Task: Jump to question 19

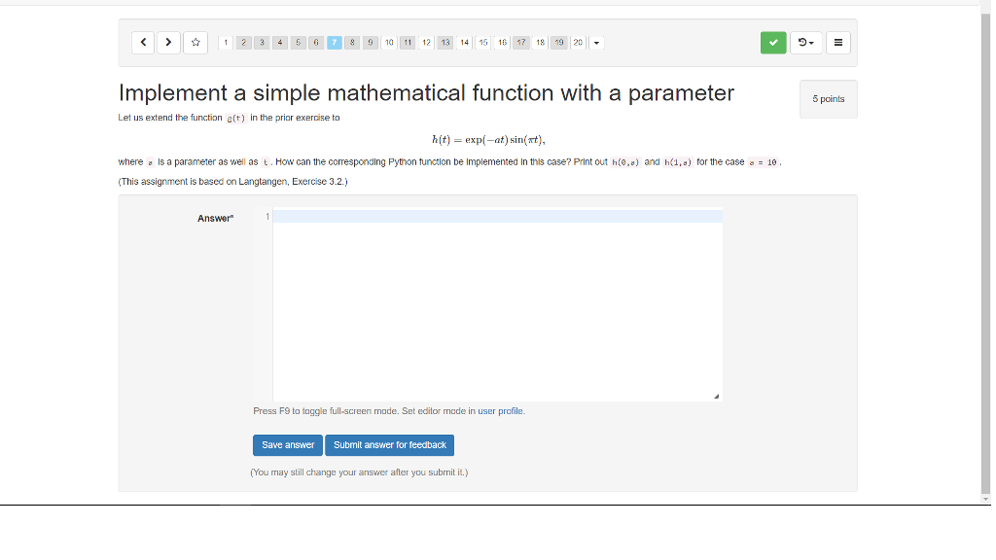Action: tap(559, 43)
